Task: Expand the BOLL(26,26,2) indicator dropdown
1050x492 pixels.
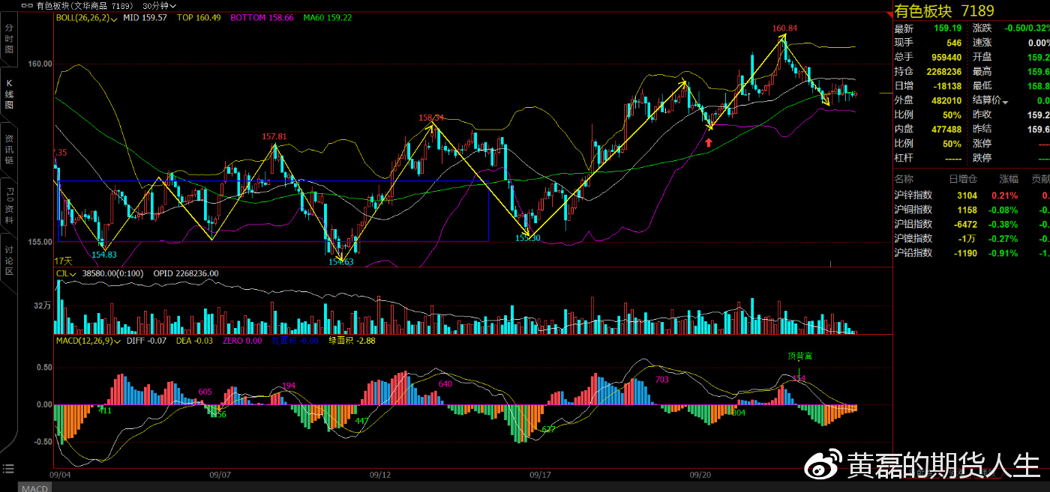Action: pos(114,18)
